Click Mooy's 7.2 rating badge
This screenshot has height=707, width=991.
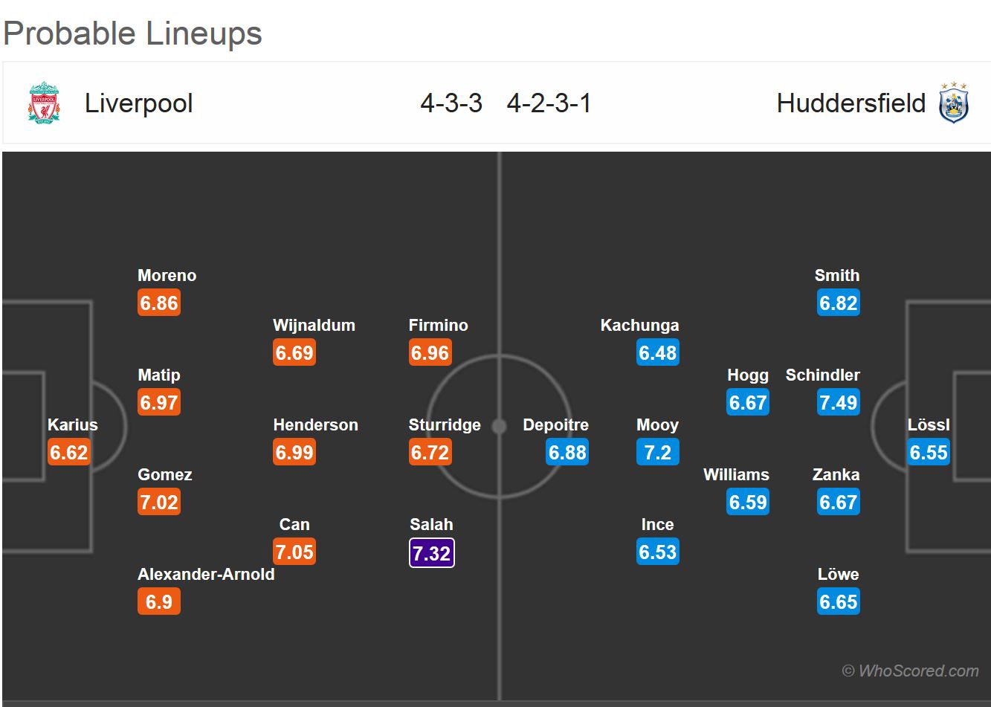(657, 453)
